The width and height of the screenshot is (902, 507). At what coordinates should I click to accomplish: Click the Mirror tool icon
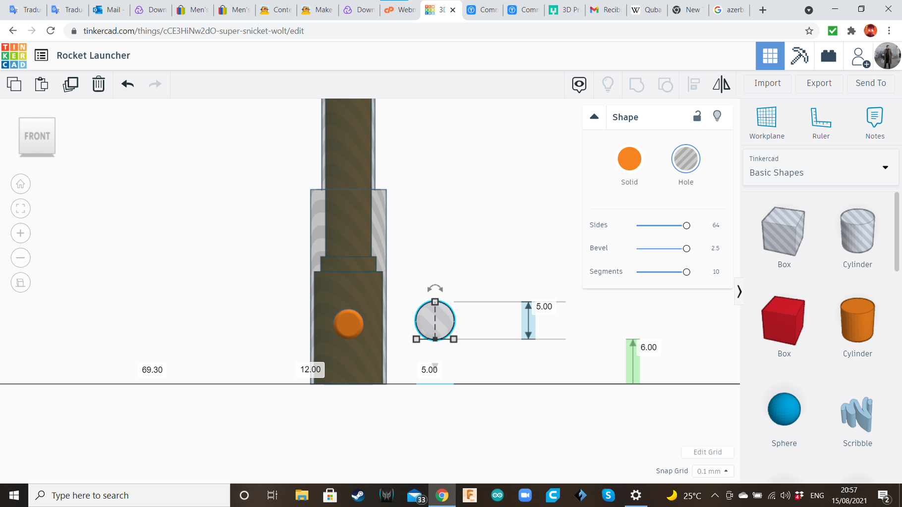[x=721, y=84]
